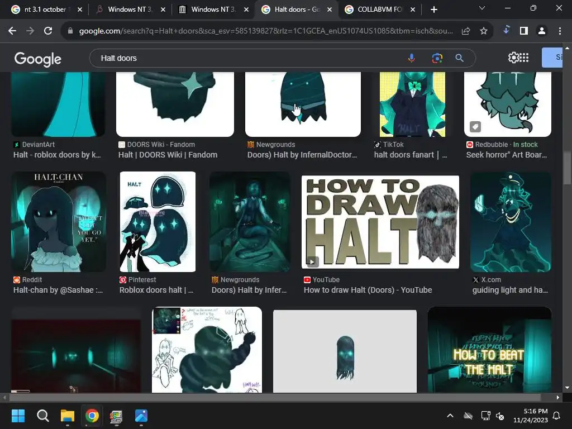Viewport: 572px width, 429px height.
Task: Open the grey background Halt model thumbnail
Action: click(345, 351)
